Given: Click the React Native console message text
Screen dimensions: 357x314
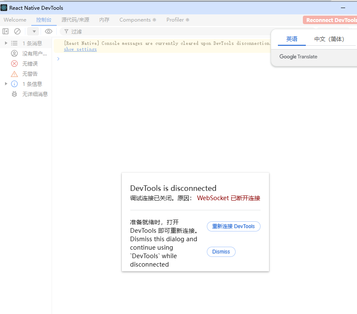Looking at the screenshot, I should (167, 43).
